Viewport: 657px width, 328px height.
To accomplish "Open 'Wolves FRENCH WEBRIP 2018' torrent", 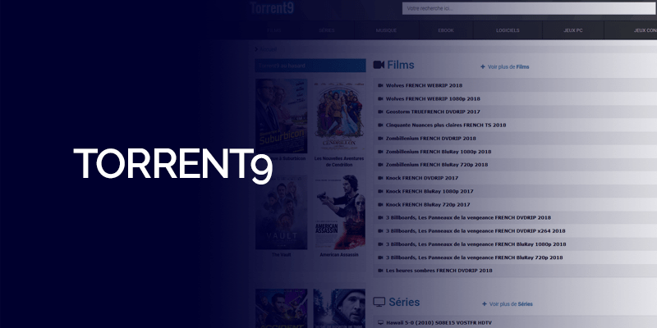I will (x=424, y=85).
